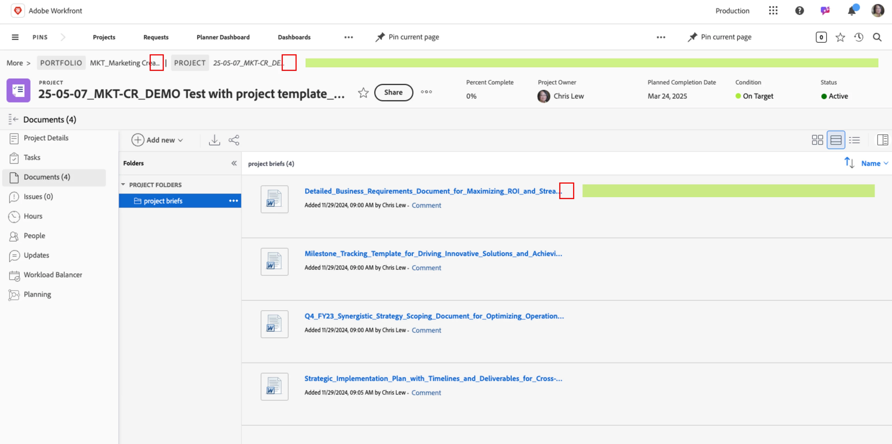Open Workload Balancer section

[x=53, y=275]
